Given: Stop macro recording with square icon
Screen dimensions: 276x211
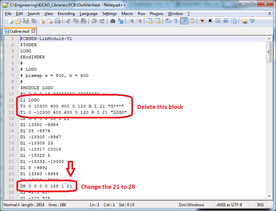Looking at the screenshot, I should point(210,21).
